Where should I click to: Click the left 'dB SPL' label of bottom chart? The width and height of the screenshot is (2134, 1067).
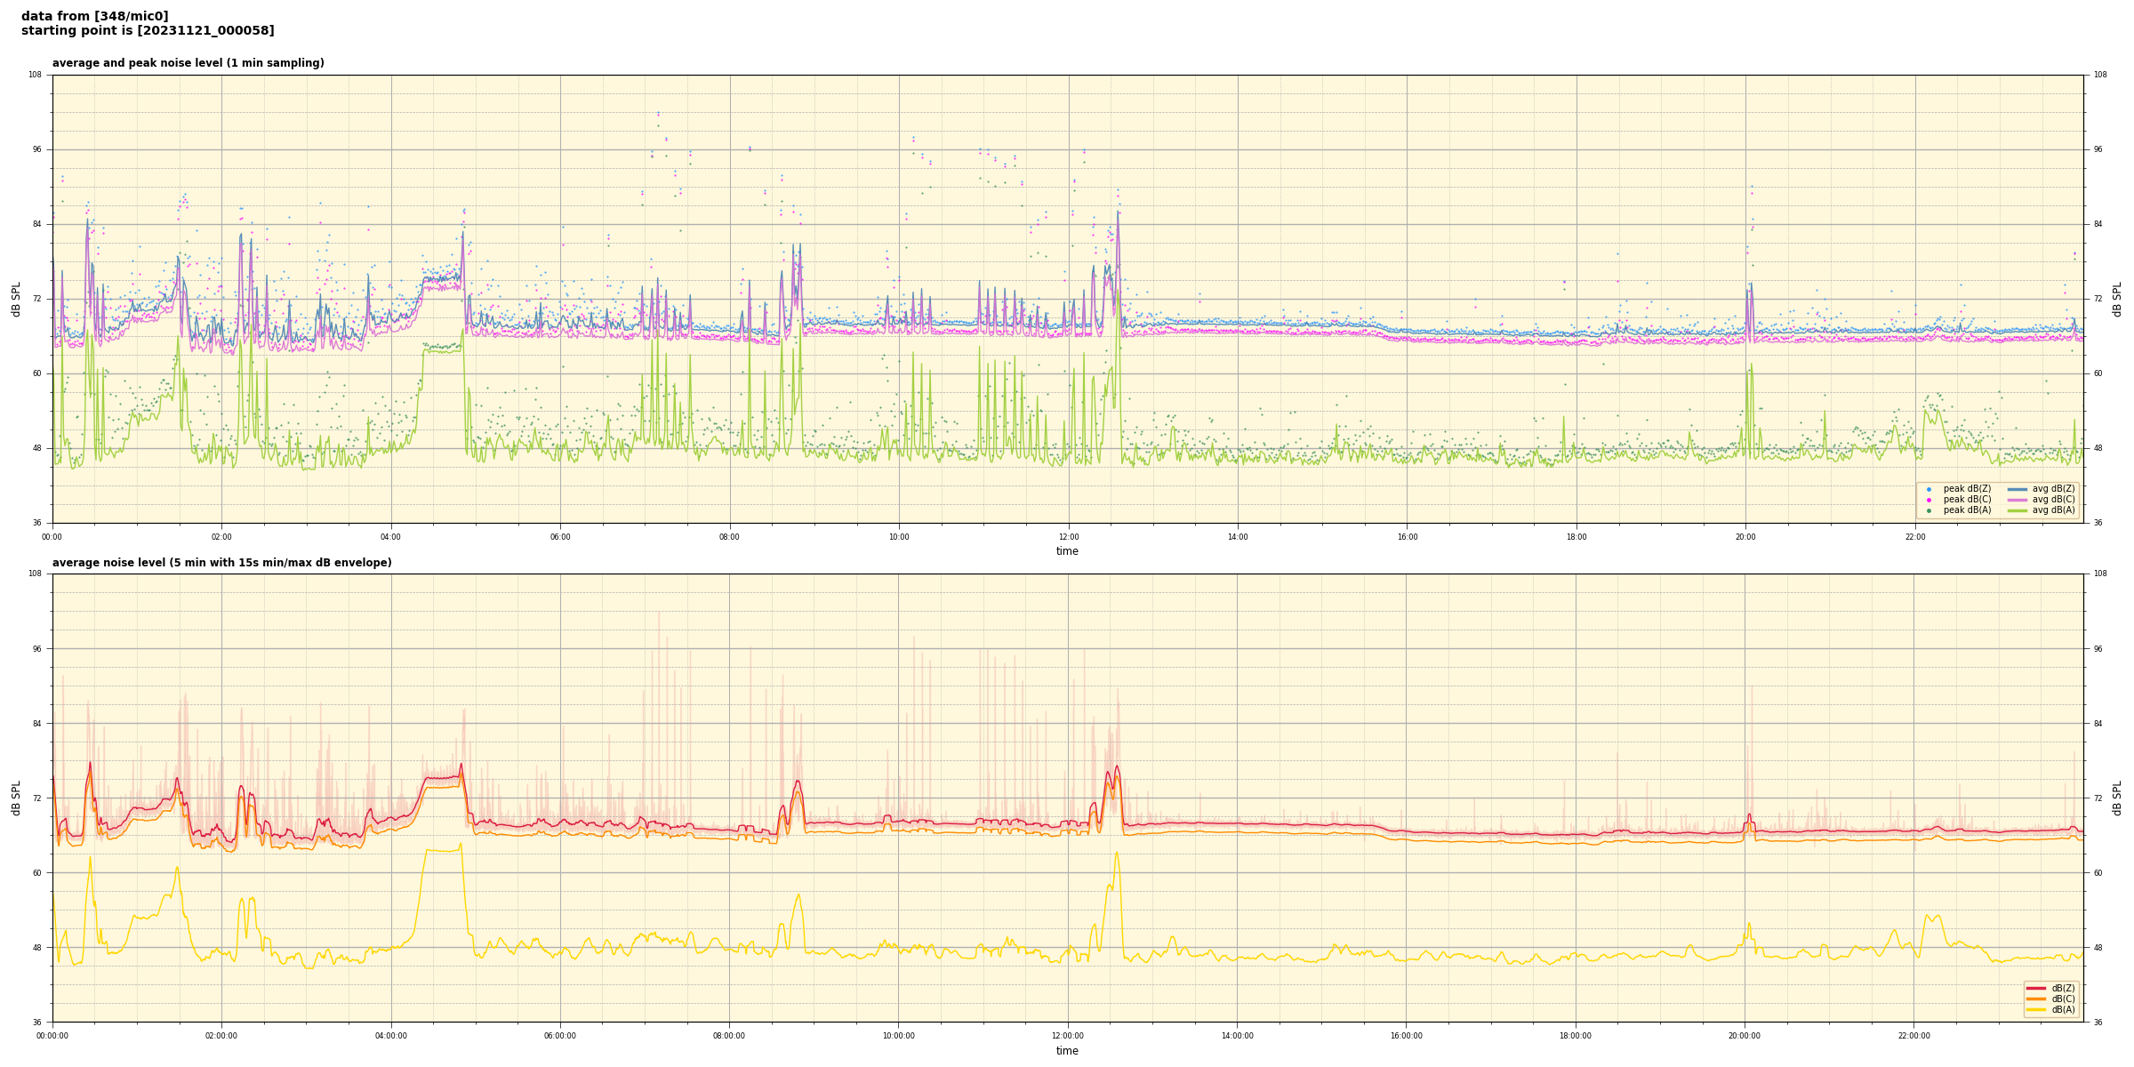(x=16, y=798)
